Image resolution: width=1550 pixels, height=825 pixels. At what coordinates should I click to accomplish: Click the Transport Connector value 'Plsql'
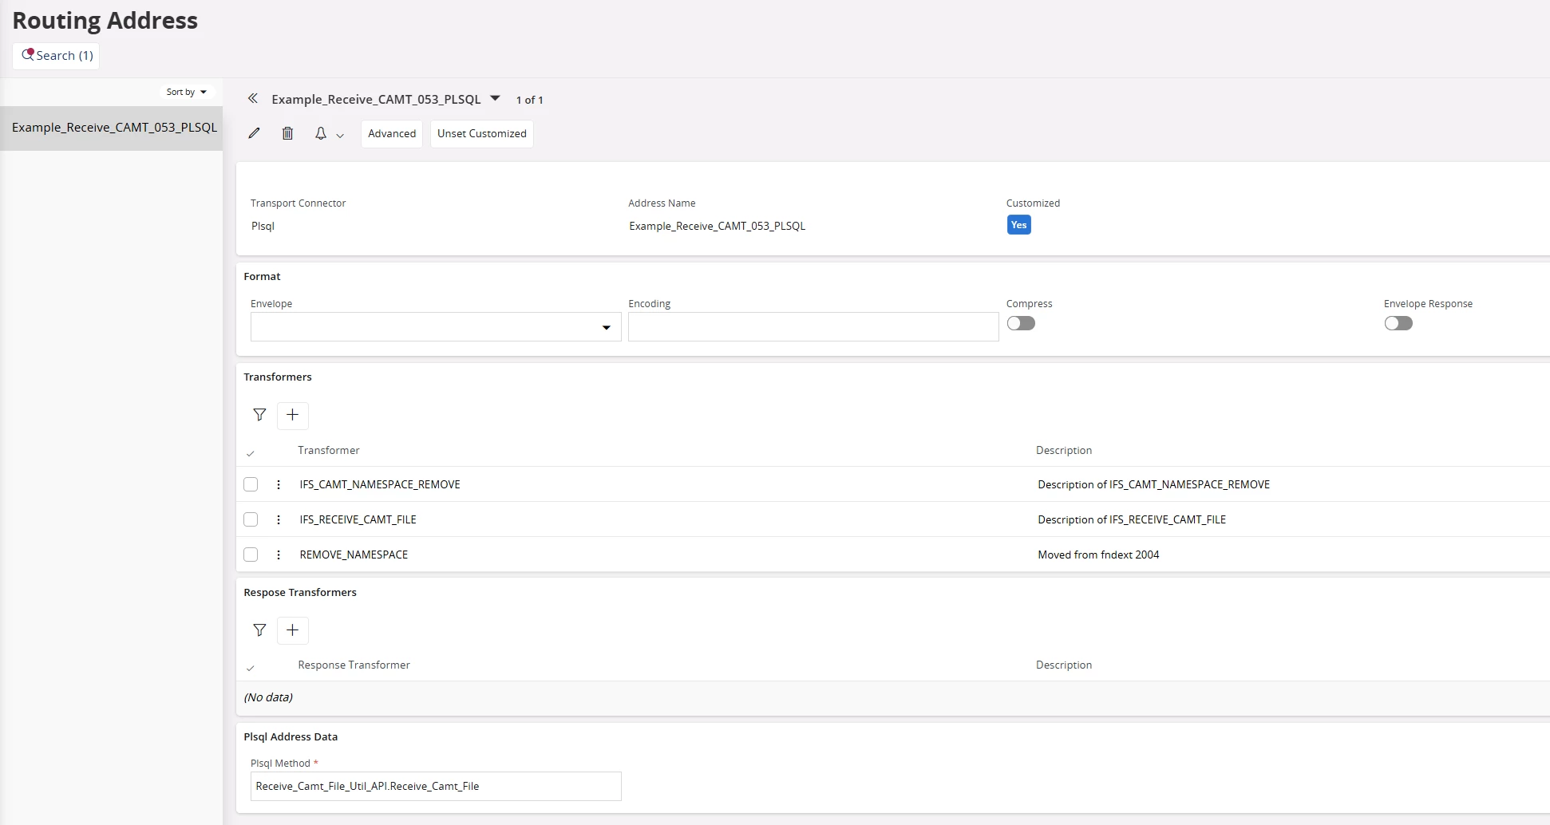pos(263,226)
